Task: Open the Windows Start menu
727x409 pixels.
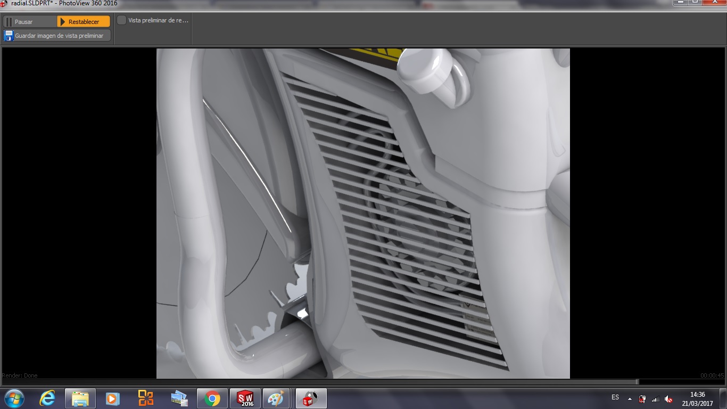Action: (x=14, y=398)
